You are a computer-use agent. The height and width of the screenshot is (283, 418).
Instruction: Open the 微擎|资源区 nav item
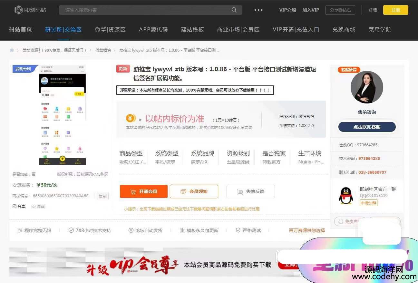[110, 29]
